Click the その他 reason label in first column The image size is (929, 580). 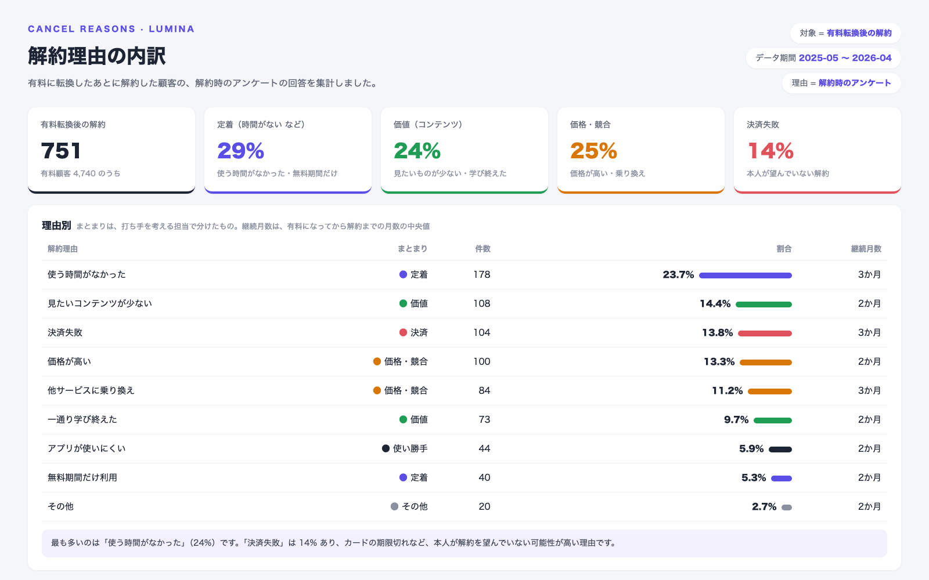(60, 506)
